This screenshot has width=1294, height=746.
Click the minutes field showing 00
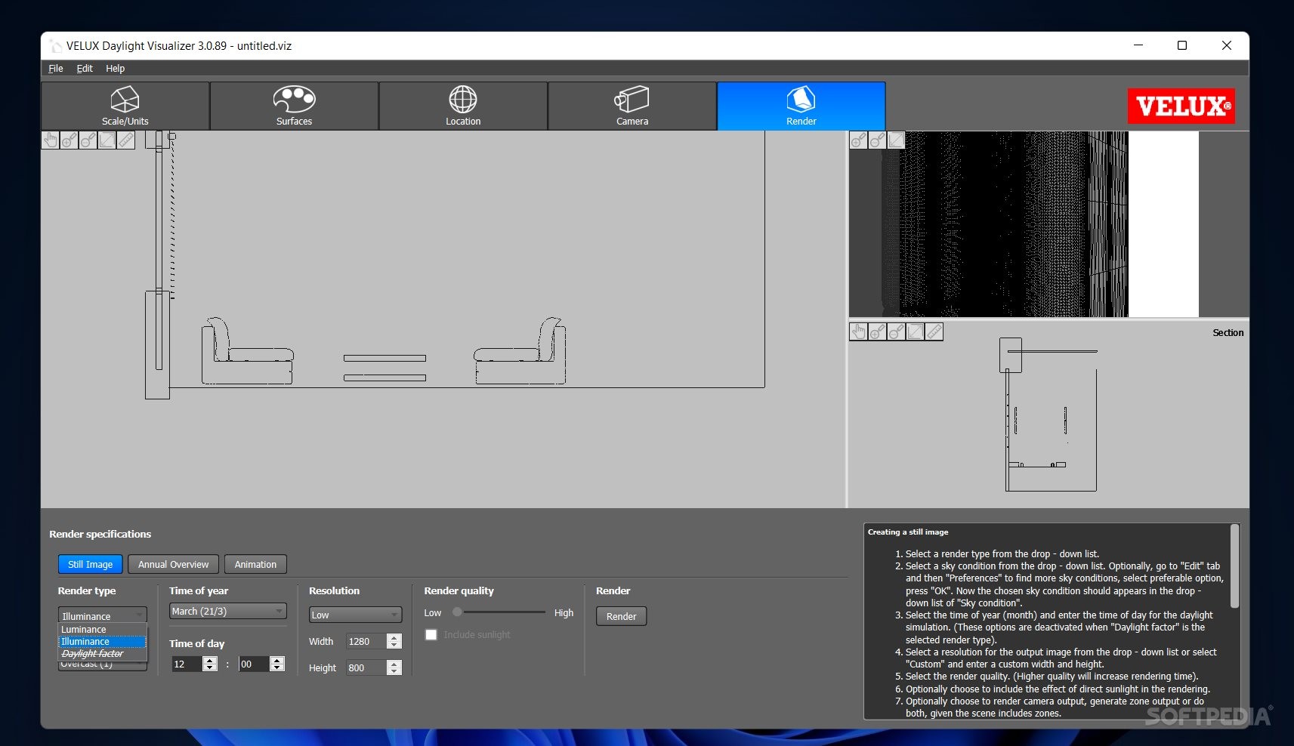pos(254,664)
